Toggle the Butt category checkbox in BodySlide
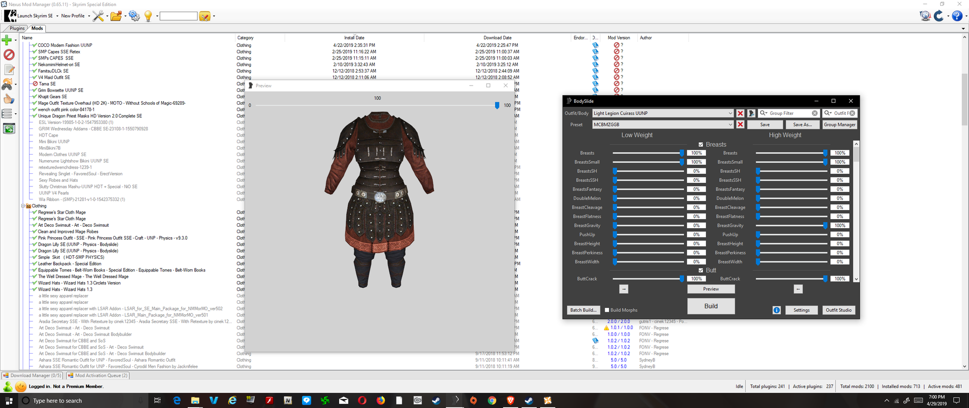969x408 pixels. pyautogui.click(x=701, y=270)
